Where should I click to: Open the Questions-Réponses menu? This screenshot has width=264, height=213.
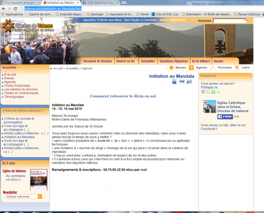click(174, 61)
